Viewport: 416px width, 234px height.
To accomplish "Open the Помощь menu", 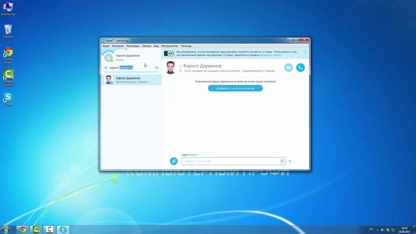I will 186,46.
